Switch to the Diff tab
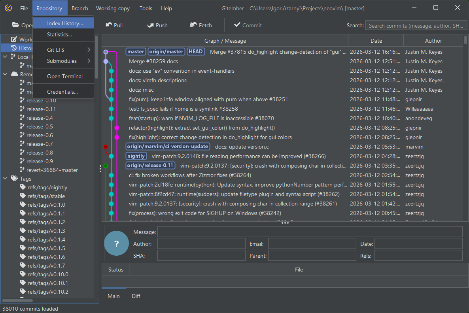The width and height of the screenshot is (469, 313). [x=136, y=296]
